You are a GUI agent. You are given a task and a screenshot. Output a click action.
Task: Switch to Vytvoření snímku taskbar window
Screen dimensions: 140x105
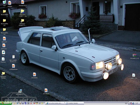pos(55,103)
